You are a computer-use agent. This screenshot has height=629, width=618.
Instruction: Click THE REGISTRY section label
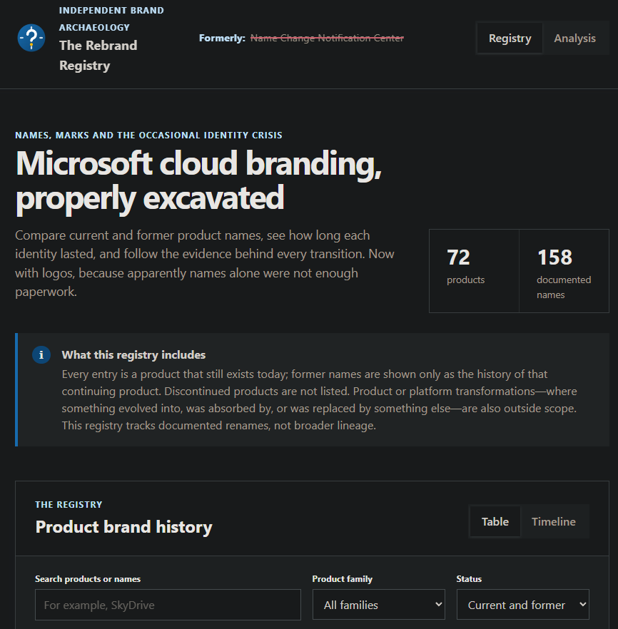(x=69, y=505)
